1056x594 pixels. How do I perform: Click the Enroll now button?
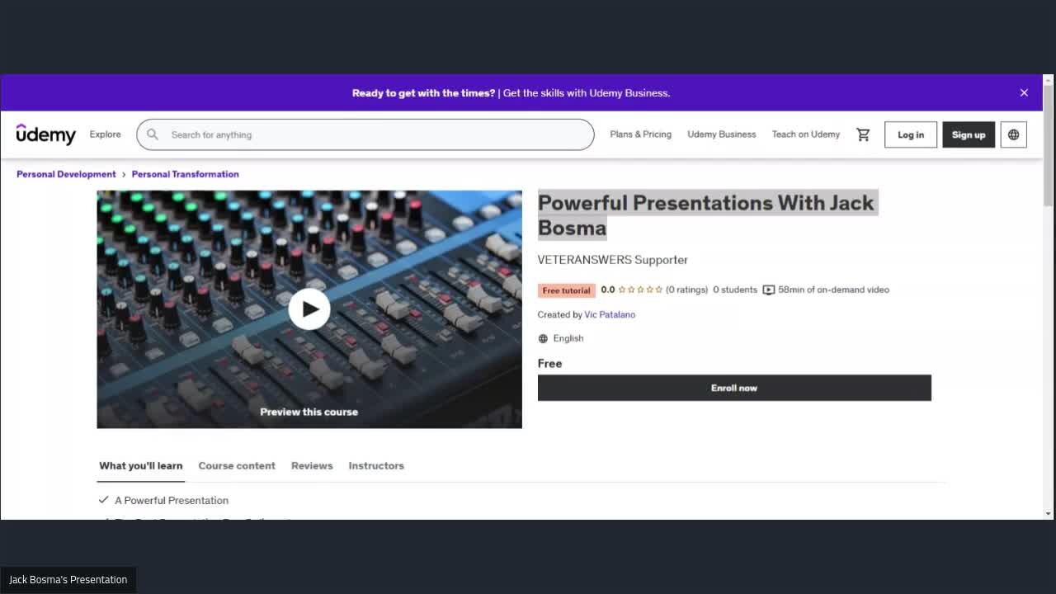(734, 388)
